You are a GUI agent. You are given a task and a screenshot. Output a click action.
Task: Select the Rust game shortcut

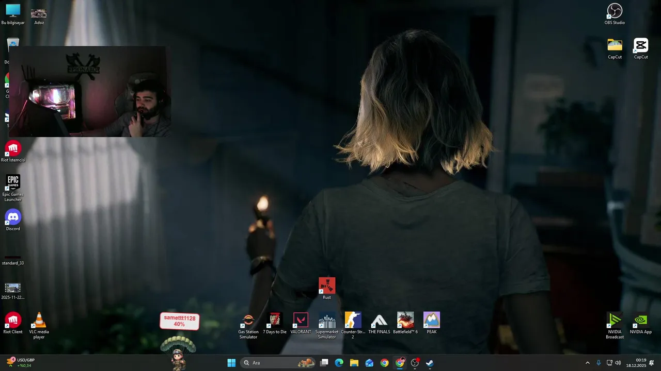point(327,289)
